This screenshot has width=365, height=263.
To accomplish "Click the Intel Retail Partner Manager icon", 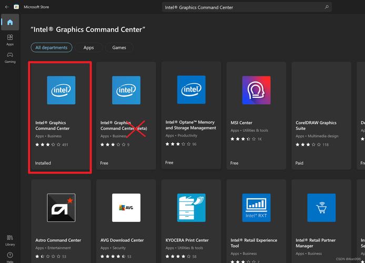I will click(321, 207).
